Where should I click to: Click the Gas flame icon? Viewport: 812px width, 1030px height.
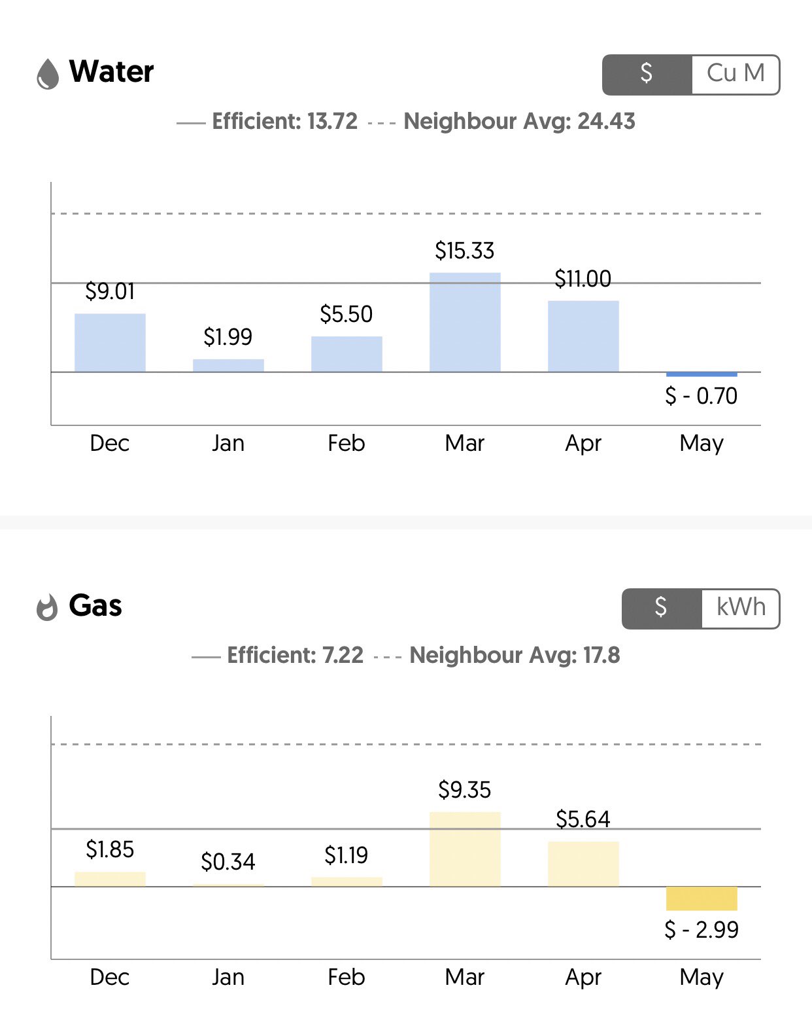coord(47,607)
